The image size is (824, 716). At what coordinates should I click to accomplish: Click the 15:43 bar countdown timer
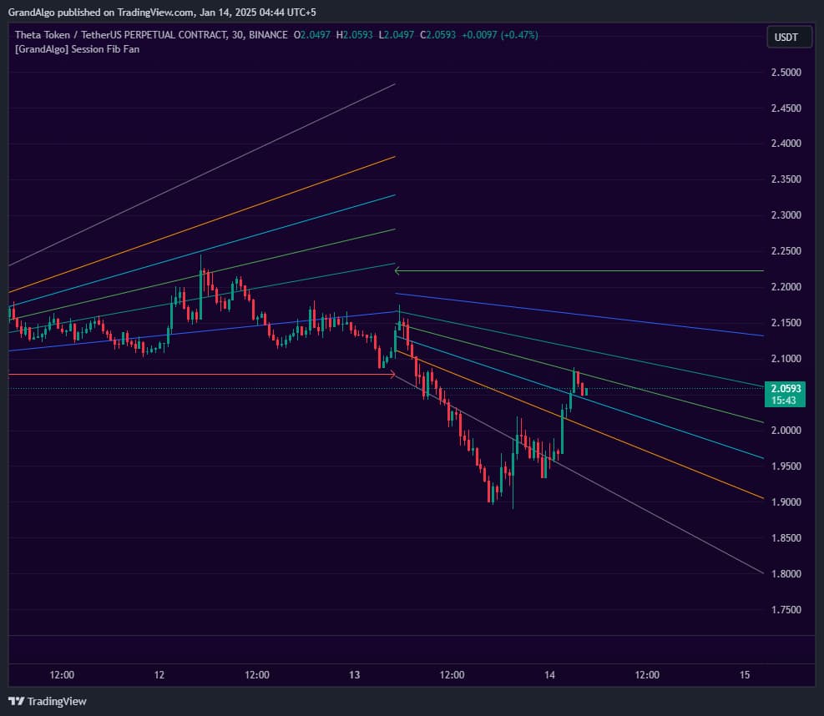point(786,401)
